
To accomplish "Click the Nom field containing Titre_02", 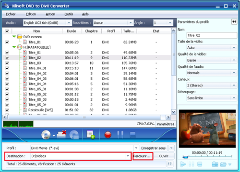I will click(x=212, y=35).
